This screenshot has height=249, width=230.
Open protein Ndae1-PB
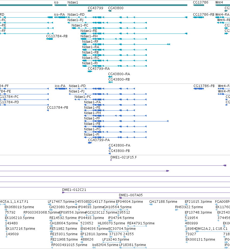coord(92,124)
